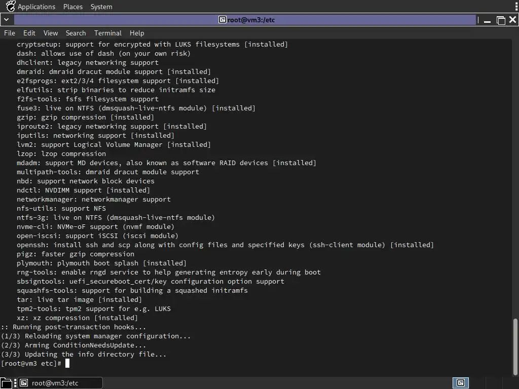Click the 'dhclient: legacy networking support' line
Screen dimensions: 519x389
pyautogui.click(x=88, y=62)
